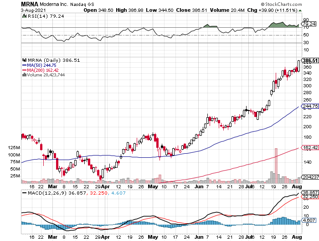This screenshot has width=319, height=241.
Task: Click the 200 price axis label
Action: (x=307, y=127)
